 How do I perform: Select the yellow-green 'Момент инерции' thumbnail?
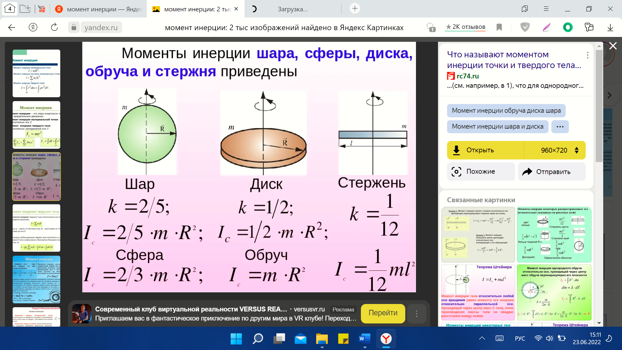click(36, 125)
